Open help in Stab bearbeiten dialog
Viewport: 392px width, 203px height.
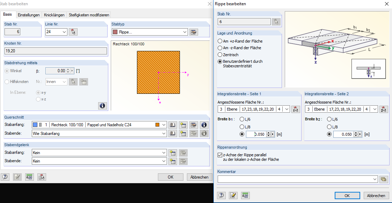(x=5, y=177)
